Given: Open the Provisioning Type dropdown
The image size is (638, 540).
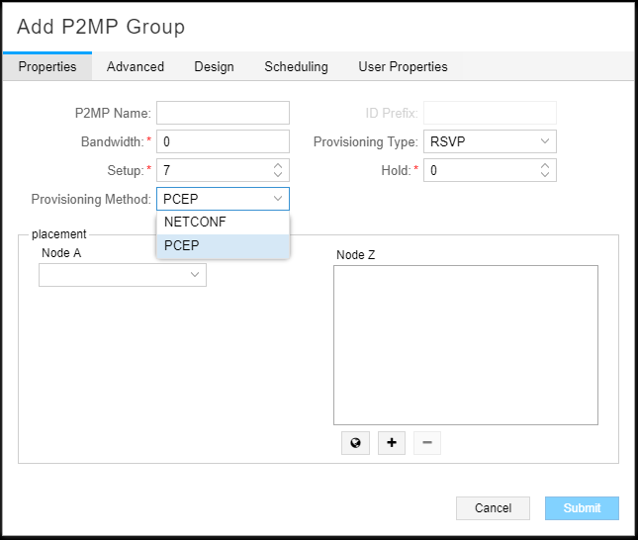Looking at the screenshot, I should tap(490, 141).
